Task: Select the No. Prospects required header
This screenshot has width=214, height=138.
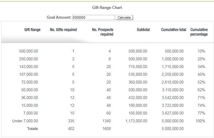Action: point(103,32)
